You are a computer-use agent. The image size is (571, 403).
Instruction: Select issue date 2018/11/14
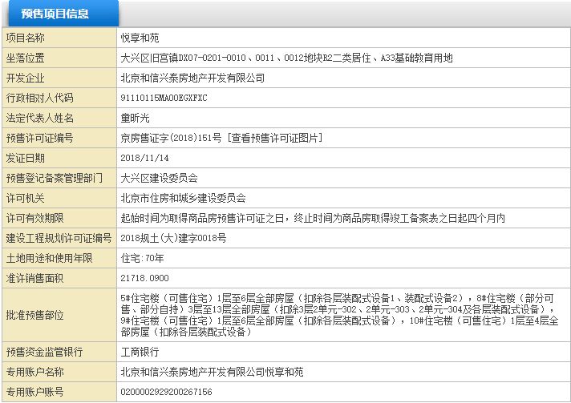[x=144, y=158]
